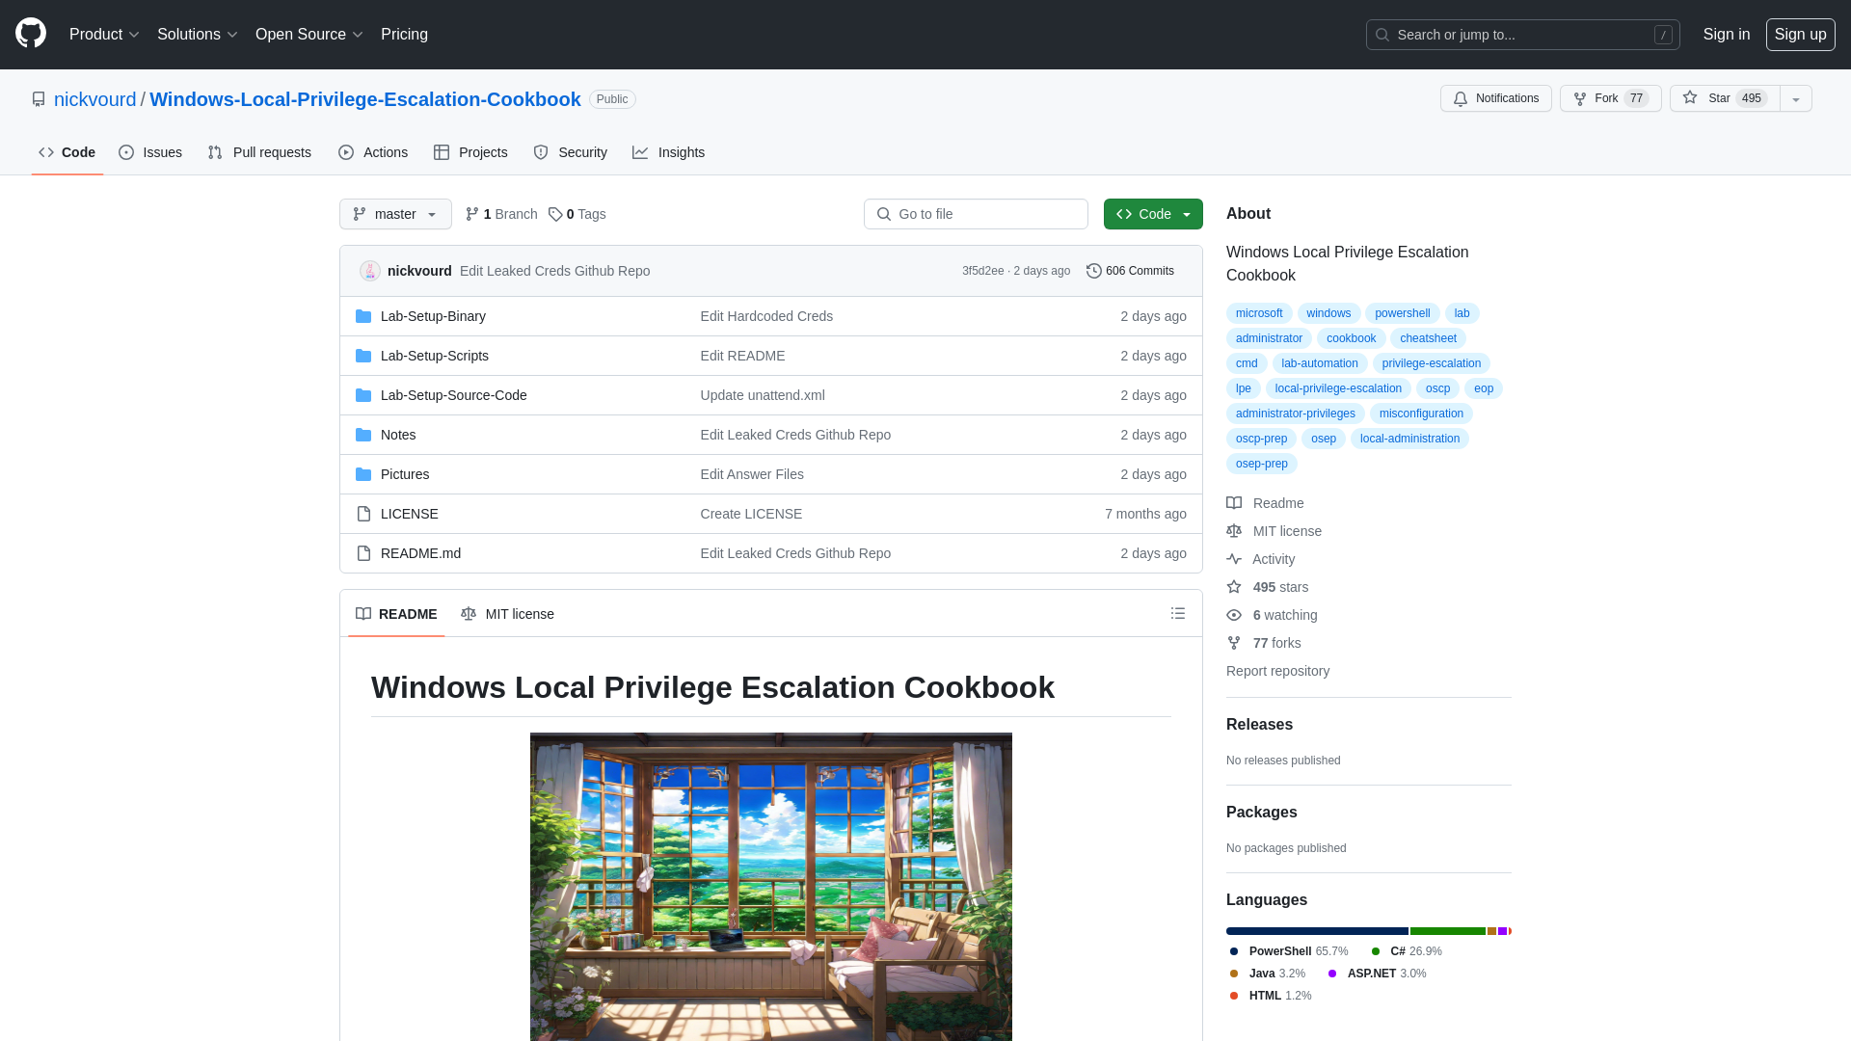This screenshot has width=1851, height=1041.
Task: Click the misconfiguration topic tag
Action: tap(1421, 414)
